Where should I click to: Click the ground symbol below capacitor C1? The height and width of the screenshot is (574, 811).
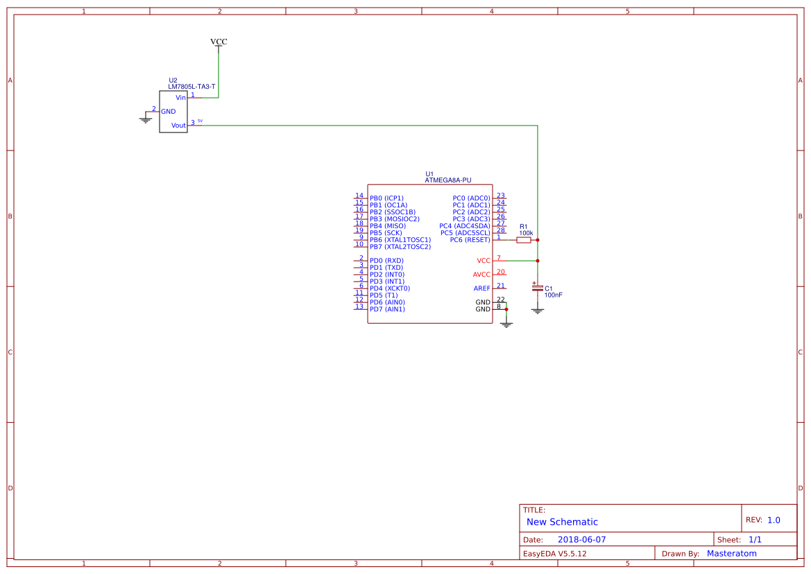click(x=537, y=310)
